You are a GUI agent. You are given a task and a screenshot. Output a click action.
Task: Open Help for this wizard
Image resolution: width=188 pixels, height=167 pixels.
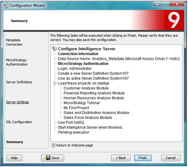pyautogui.click(x=14, y=158)
